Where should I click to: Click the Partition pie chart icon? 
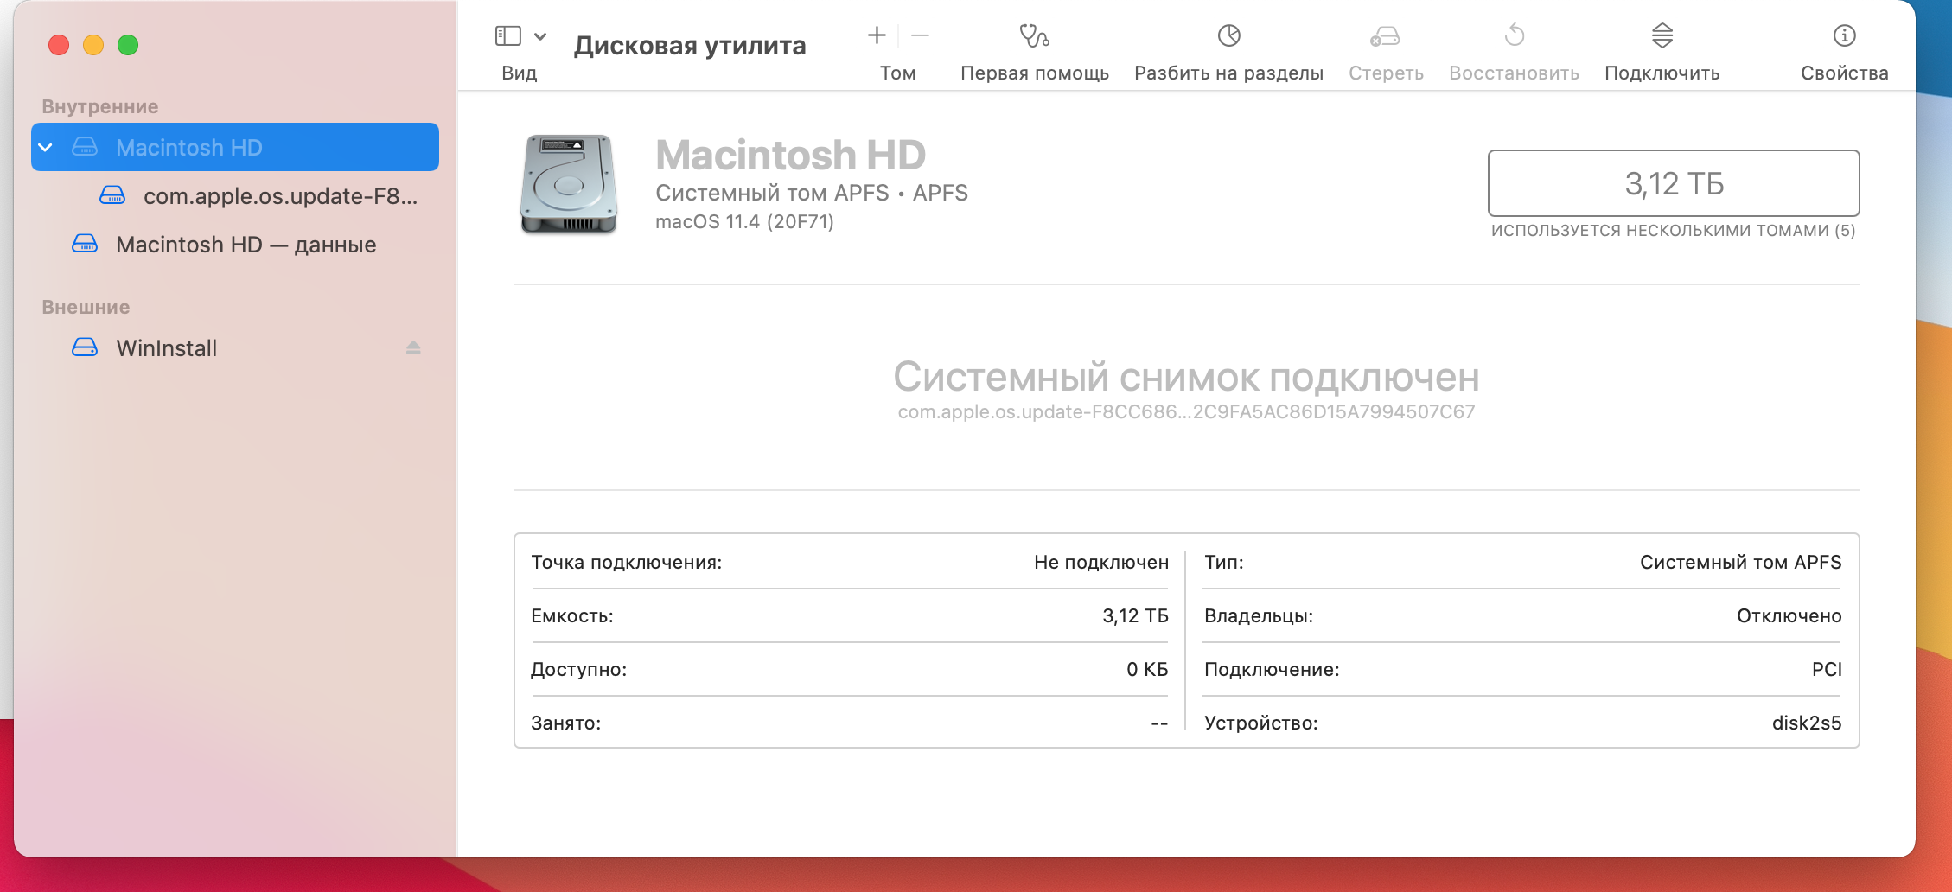pos(1228,35)
